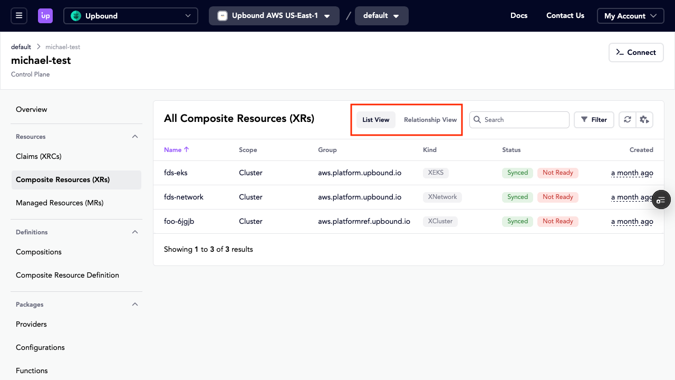Click the Connect button
Screen dimensions: 675x380
pyautogui.click(x=636, y=52)
